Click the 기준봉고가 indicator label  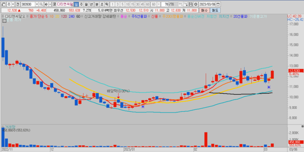coord(258,16)
